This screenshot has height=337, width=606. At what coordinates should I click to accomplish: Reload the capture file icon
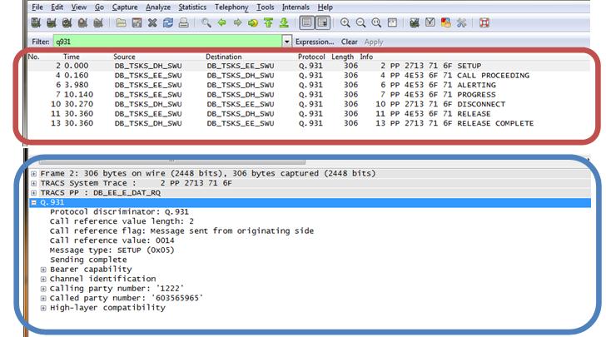[x=168, y=22]
